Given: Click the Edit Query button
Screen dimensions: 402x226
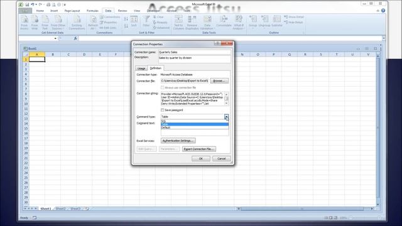Looking at the screenshot, I should (x=146, y=149).
